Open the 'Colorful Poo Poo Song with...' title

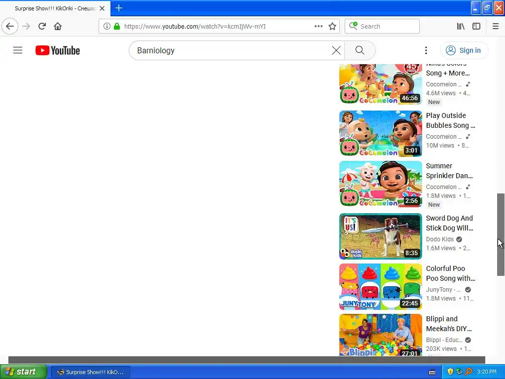[451, 273]
